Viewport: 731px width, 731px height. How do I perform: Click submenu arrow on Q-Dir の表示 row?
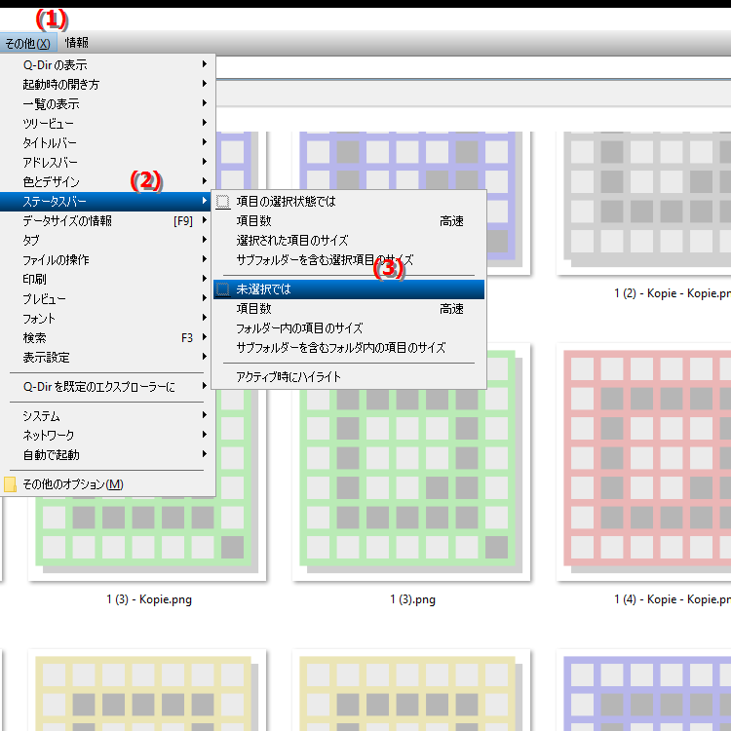[x=205, y=64]
